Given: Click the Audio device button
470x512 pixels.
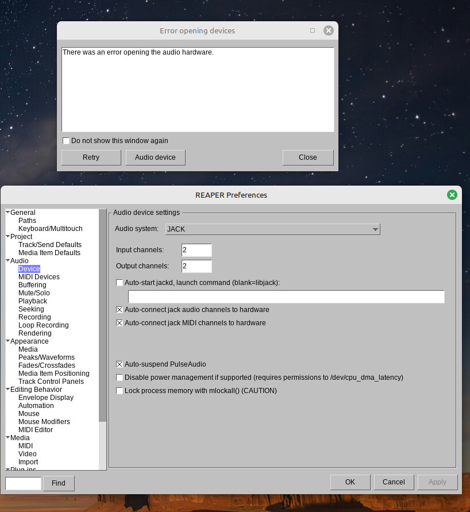Looking at the screenshot, I should click(155, 157).
